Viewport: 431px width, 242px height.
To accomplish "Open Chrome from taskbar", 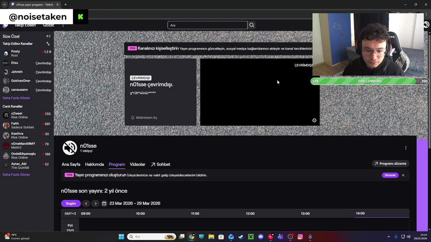I will [x=192, y=237].
